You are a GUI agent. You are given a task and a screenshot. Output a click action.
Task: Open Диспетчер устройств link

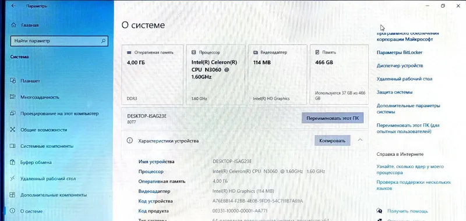(x=400, y=66)
